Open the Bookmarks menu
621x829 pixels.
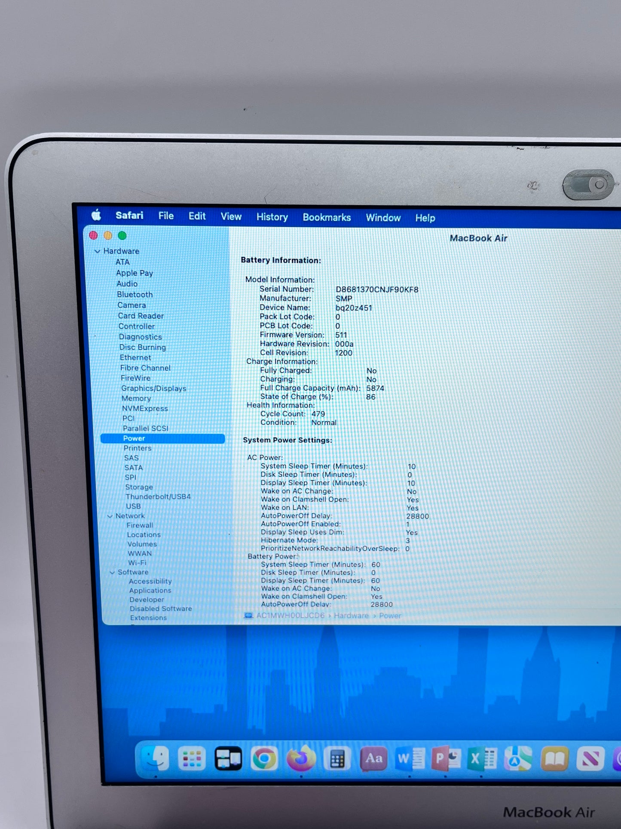[x=327, y=217]
